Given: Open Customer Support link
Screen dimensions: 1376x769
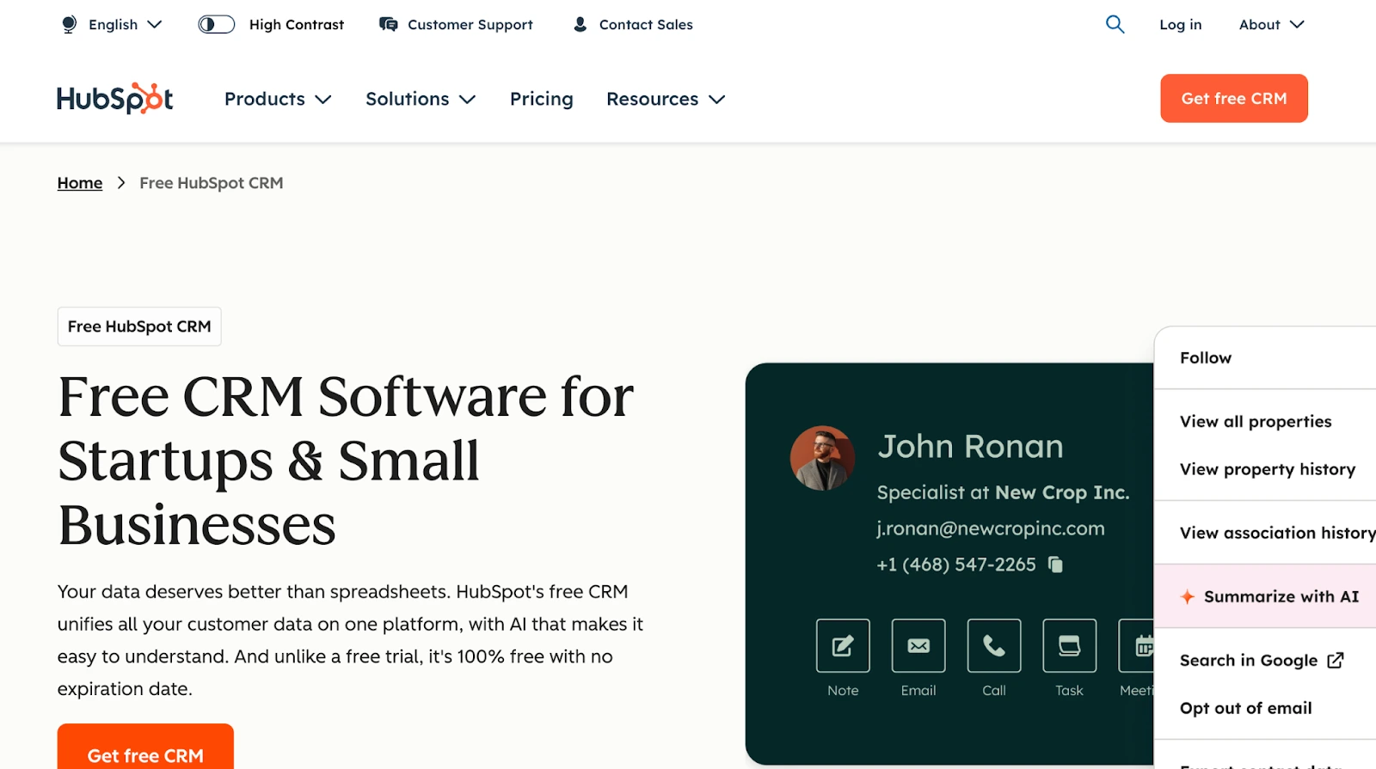Looking at the screenshot, I should pyautogui.click(x=470, y=25).
